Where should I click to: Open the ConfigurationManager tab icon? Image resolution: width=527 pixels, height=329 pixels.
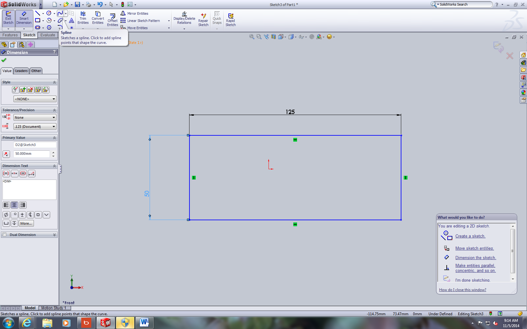point(22,44)
